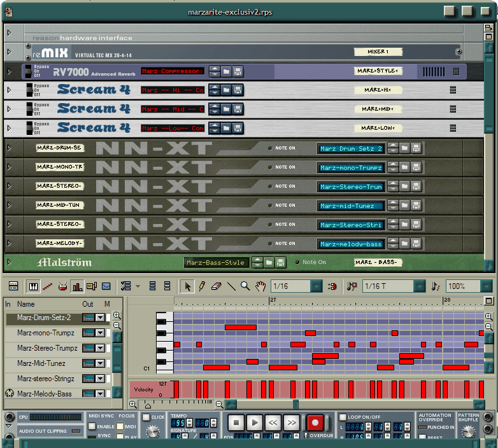498x448 pixels.
Task: Mute the Marz-Mid-Tunez track
Action: 108,363
